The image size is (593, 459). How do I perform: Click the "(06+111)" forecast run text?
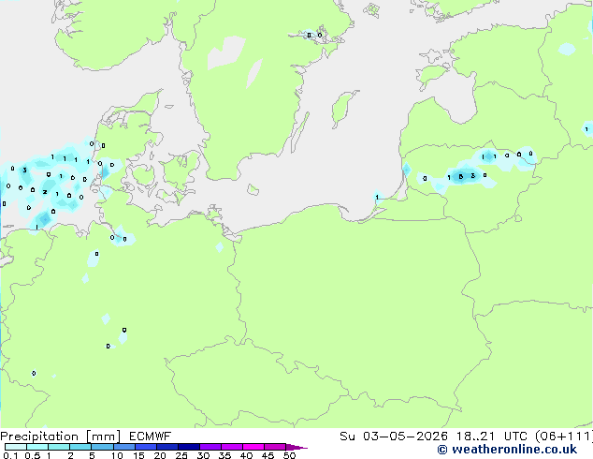pos(564,437)
